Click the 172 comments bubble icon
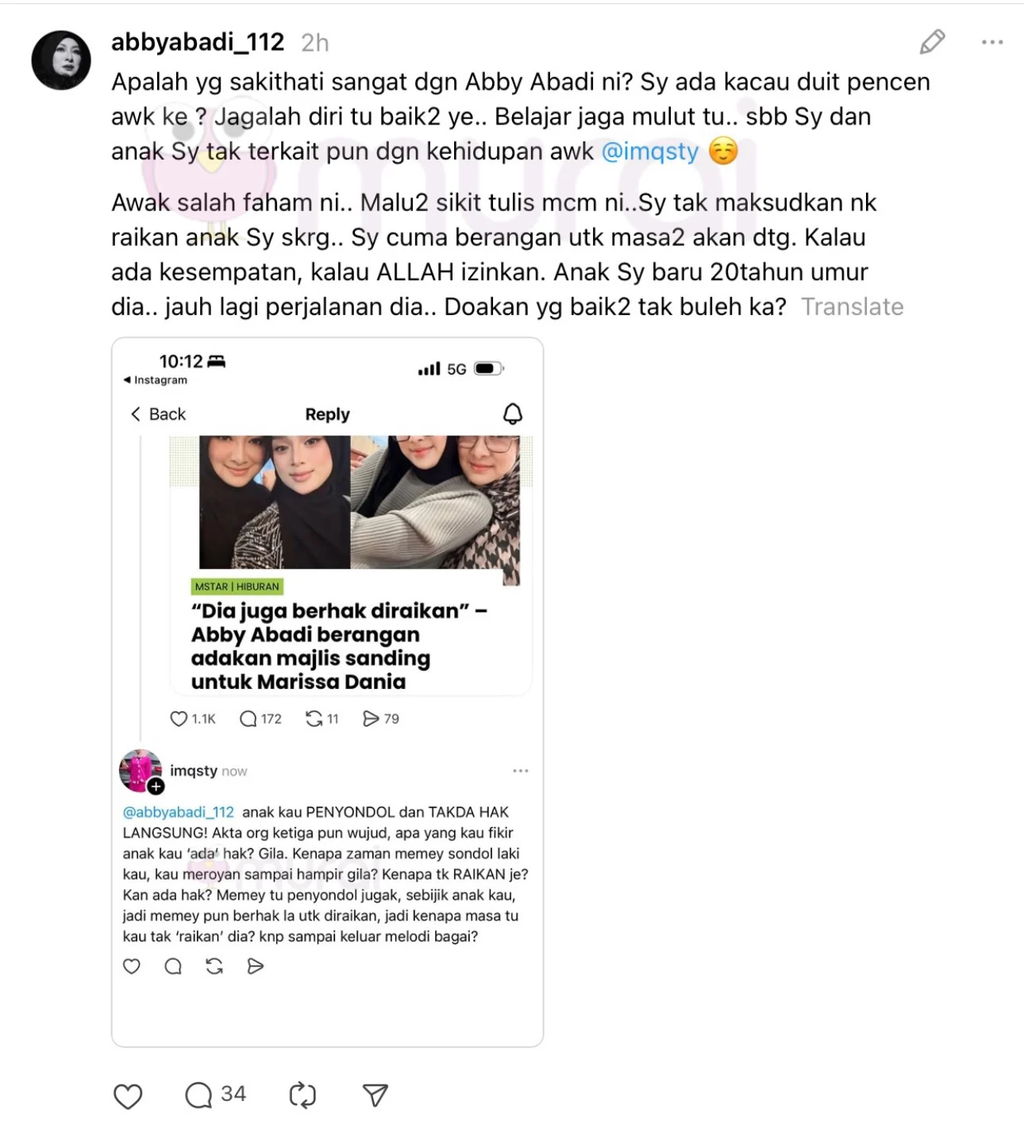This screenshot has height=1128, width=1024. point(248,718)
